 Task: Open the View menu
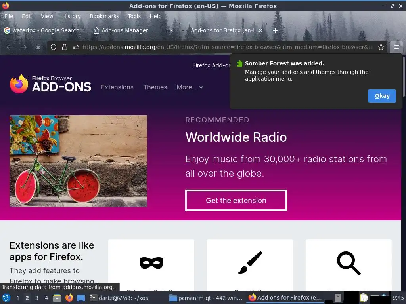tap(47, 16)
